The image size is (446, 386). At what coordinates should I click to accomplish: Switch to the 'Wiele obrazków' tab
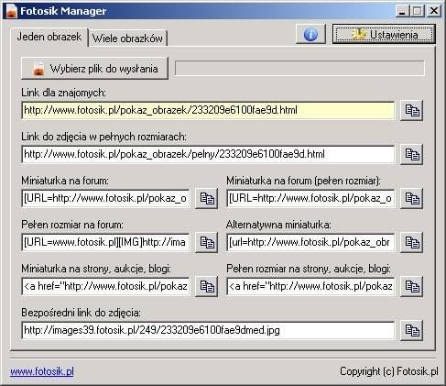click(127, 39)
